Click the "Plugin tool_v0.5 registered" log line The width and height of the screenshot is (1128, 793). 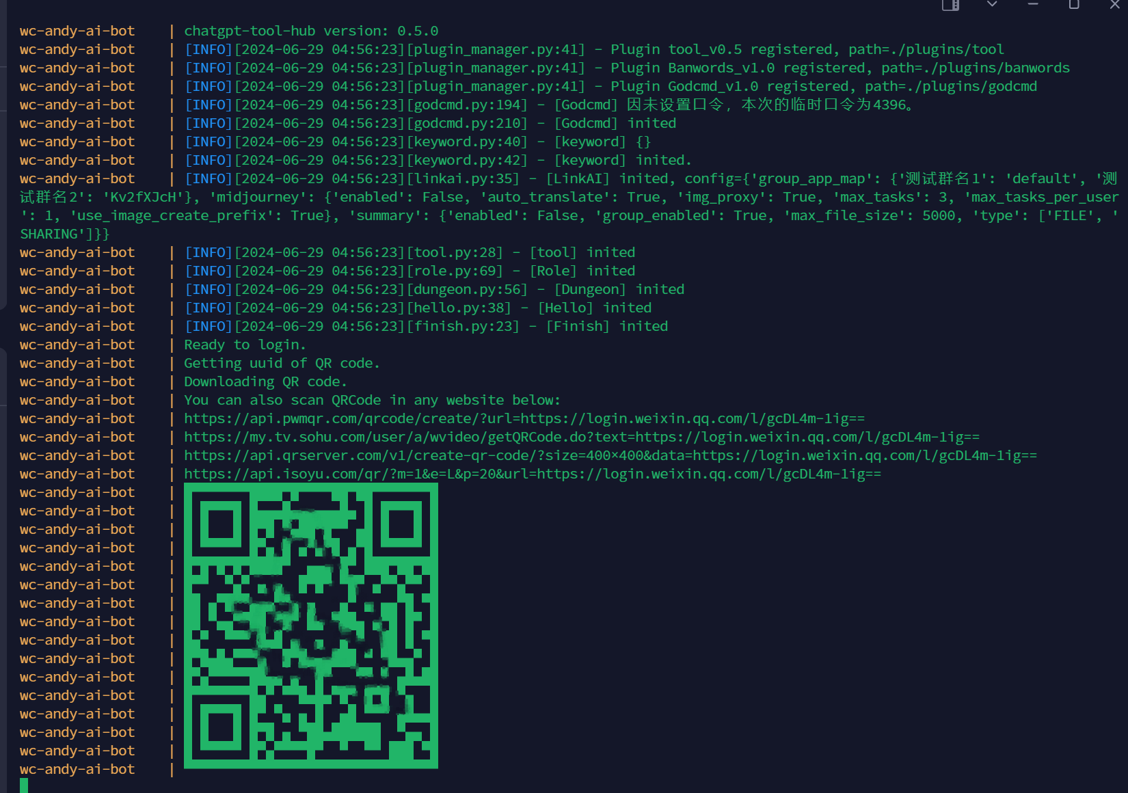[x=595, y=49]
